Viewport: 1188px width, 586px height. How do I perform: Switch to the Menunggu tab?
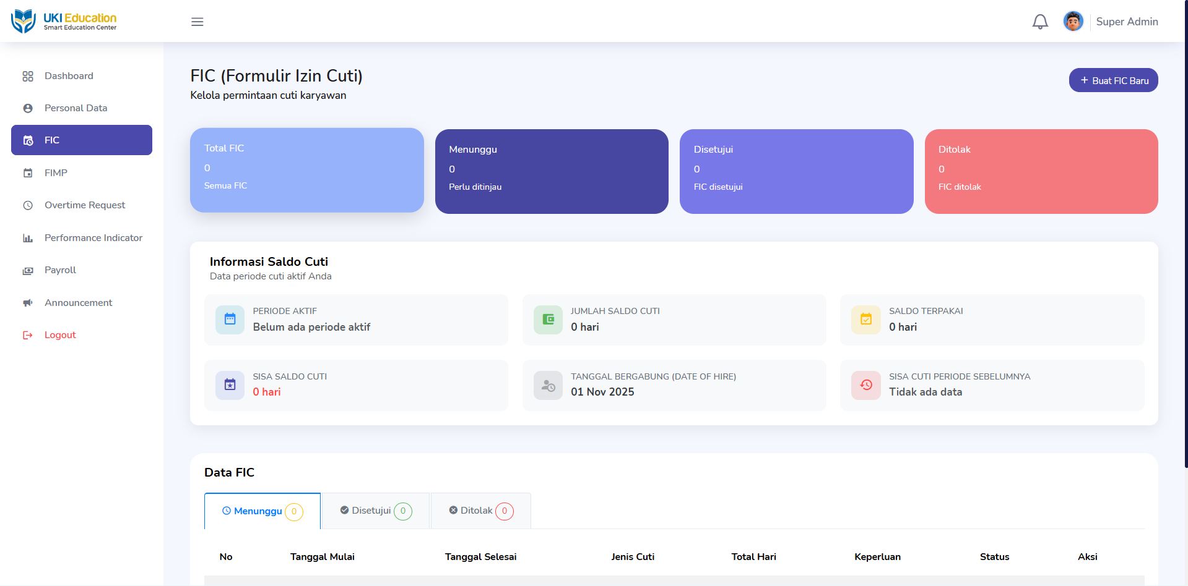(x=262, y=511)
